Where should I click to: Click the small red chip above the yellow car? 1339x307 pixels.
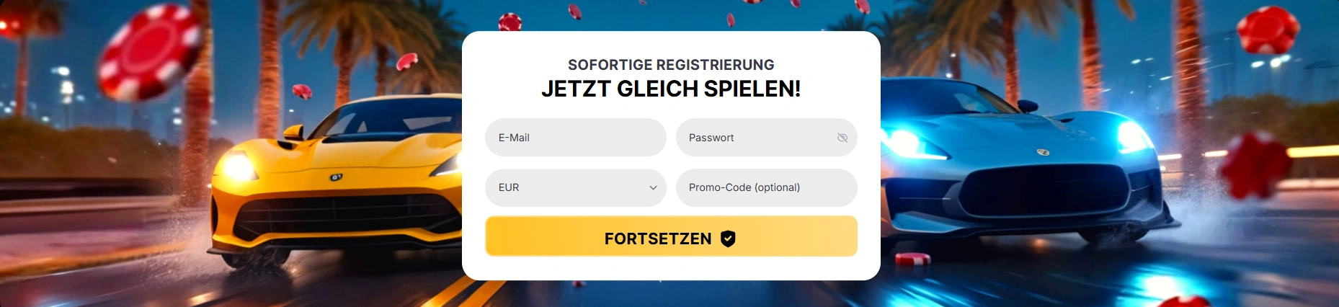click(301, 92)
